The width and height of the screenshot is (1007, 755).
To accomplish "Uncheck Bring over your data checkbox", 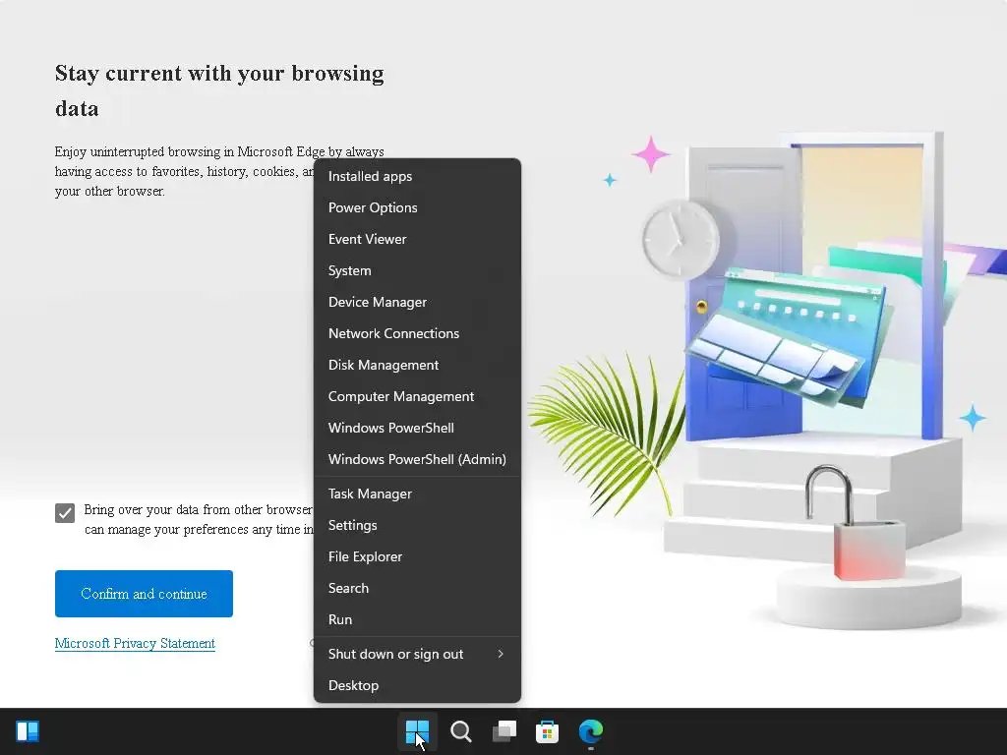I will (65, 513).
